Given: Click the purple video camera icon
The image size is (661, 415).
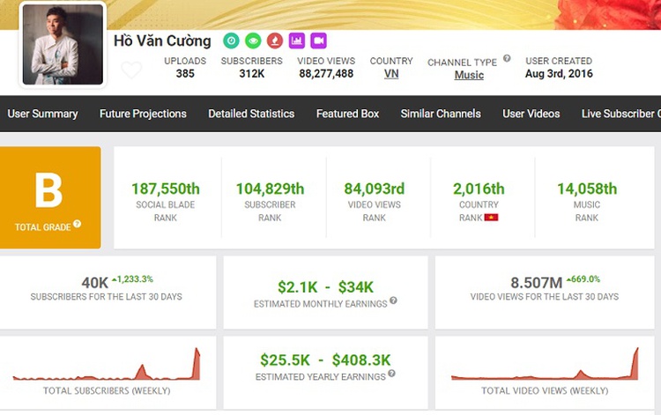Looking at the screenshot, I should coord(318,41).
